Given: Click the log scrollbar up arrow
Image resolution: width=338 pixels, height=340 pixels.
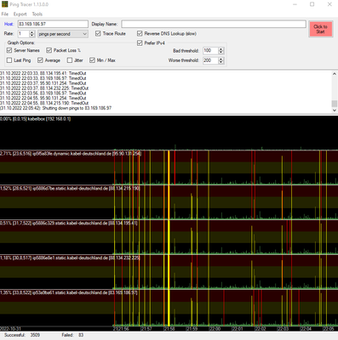Looking at the screenshot, I should (335, 74).
